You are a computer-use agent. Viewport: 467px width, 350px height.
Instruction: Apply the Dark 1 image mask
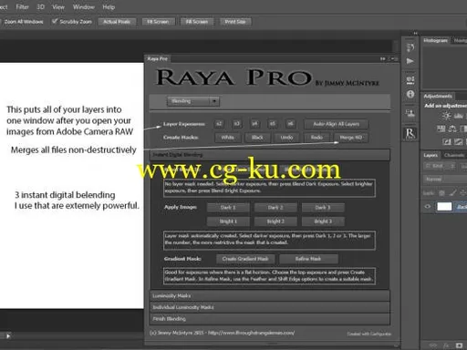[228, 208]
